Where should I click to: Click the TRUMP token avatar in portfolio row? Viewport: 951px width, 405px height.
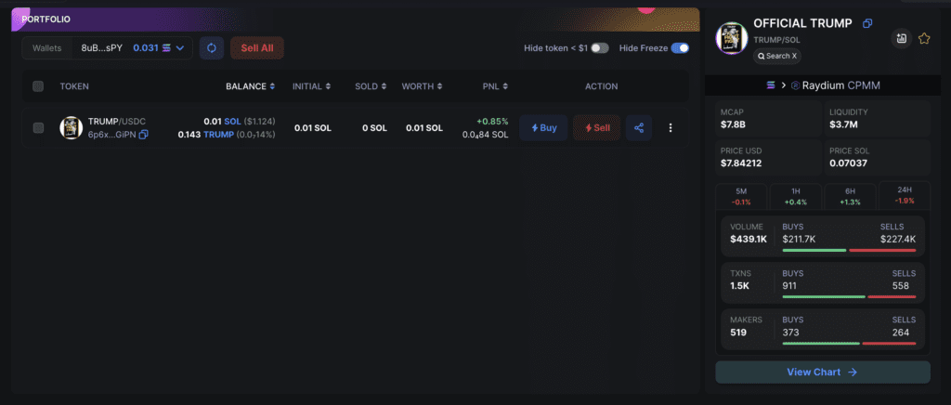tap(71, 128)
